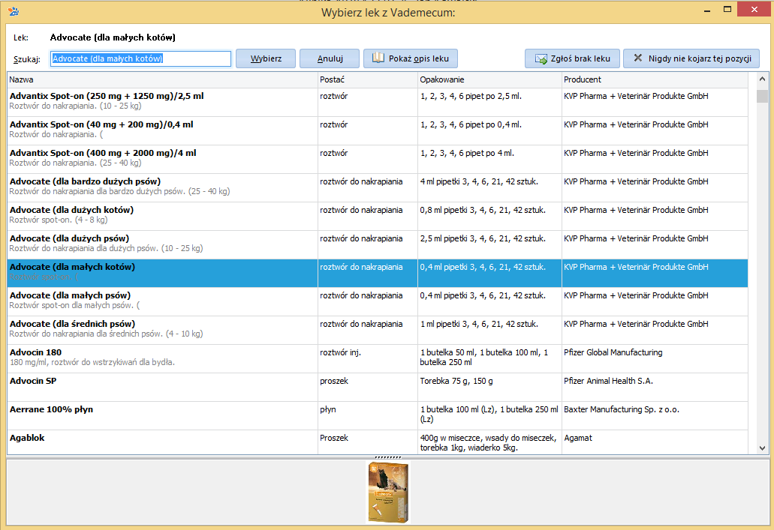
Task: Click '1 ml pipetki 3, 4, 6, 21, 42 sztuk.' cell
Action: tap(489, 330)
